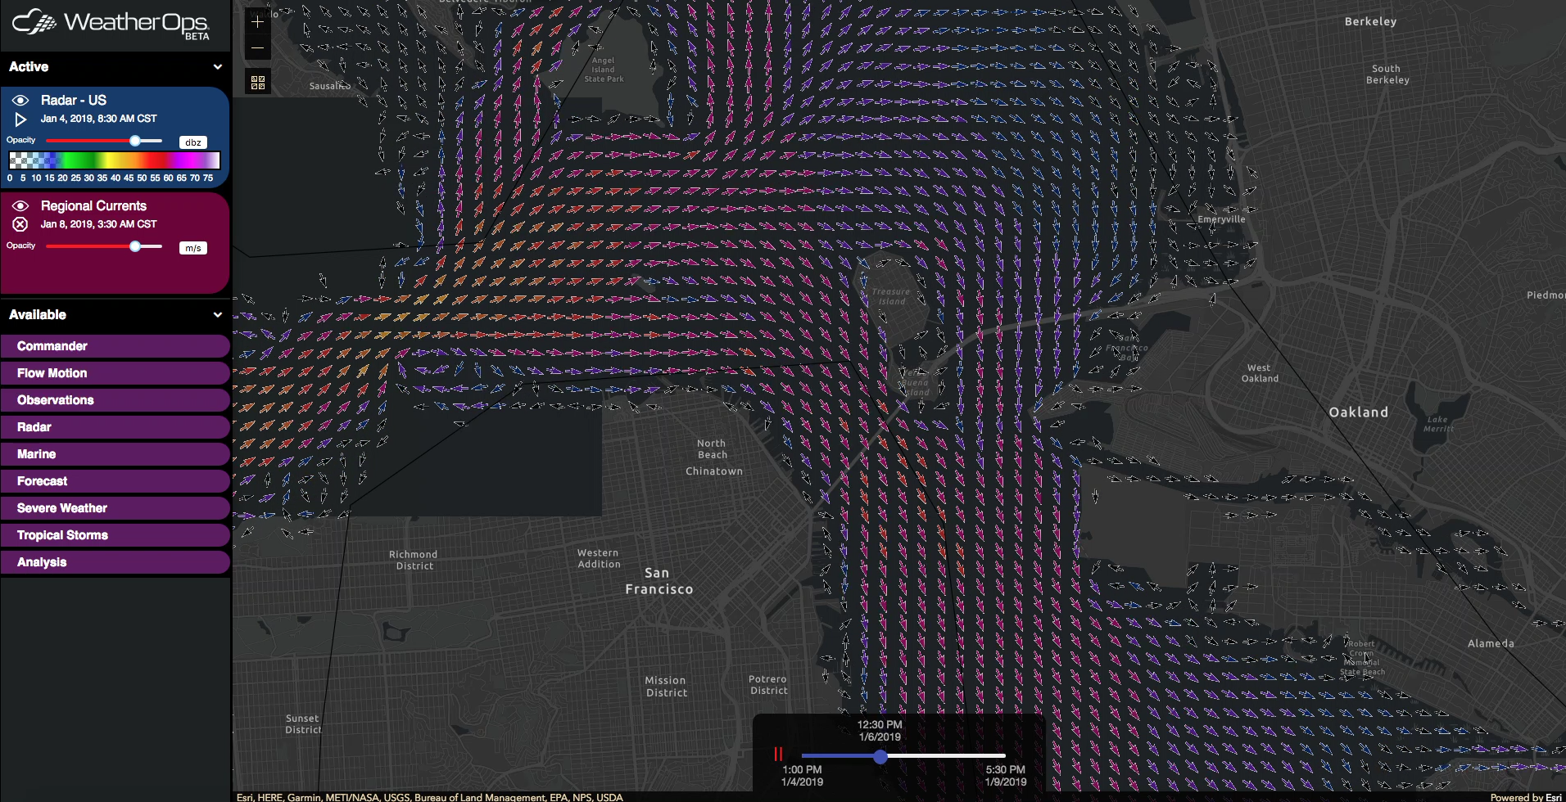Hide the Radar - US layer
The image size is (1566, 802).
coord(20,100)
